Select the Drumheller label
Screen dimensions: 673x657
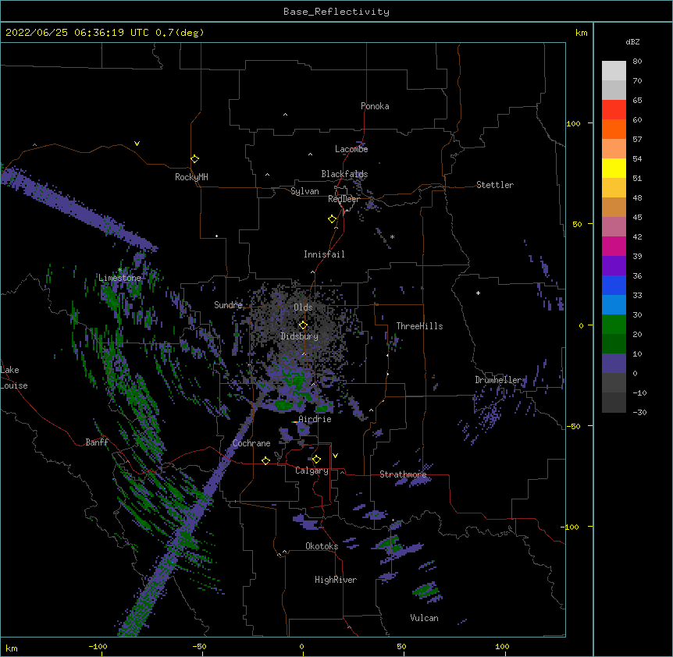[x=498, y=380]
